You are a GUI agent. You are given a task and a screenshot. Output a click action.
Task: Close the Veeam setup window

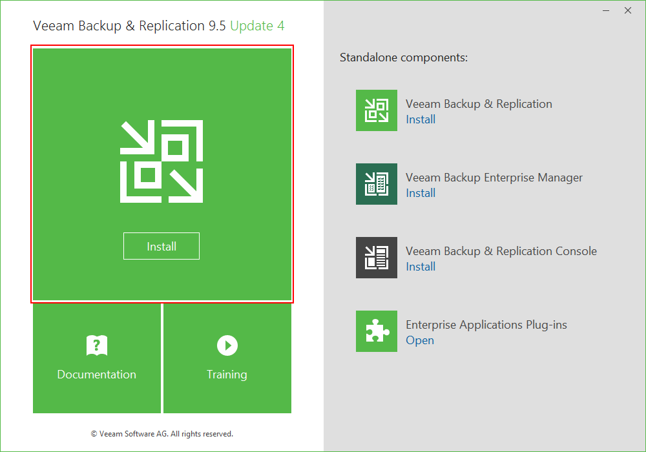pos(628,11)
